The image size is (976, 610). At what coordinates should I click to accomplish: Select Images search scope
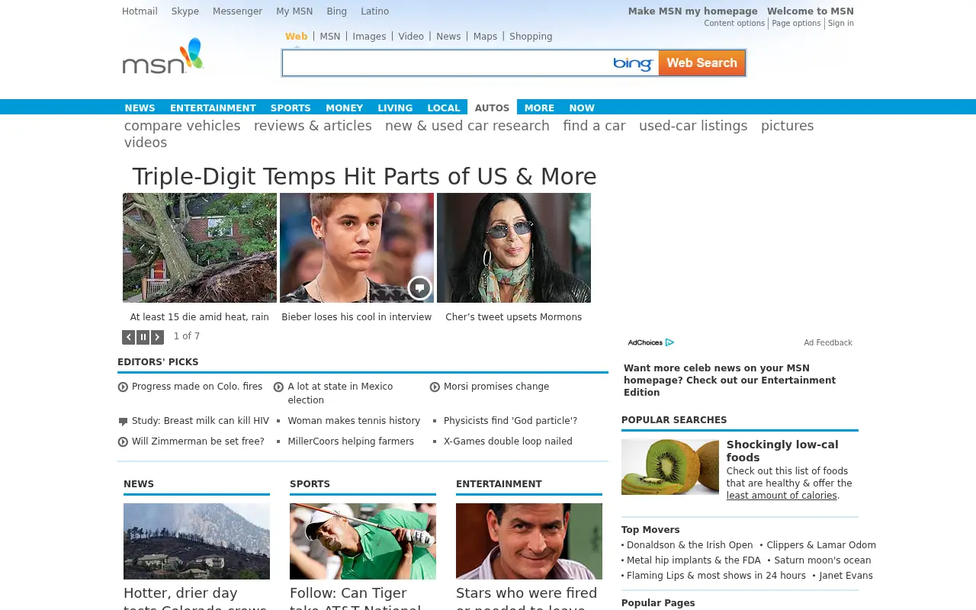click(369, 37)
